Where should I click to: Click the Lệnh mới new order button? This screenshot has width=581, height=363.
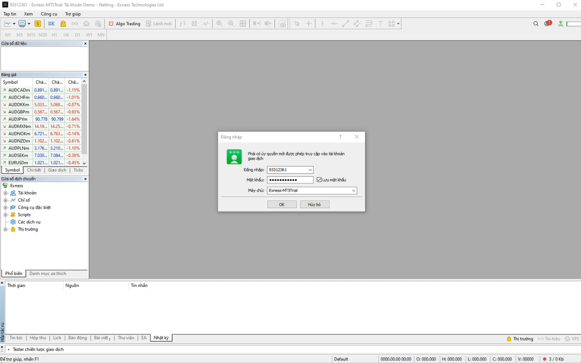click(159, 23)
